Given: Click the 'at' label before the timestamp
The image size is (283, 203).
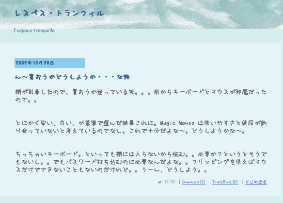Looking at the screenshot, I should 160,182.
